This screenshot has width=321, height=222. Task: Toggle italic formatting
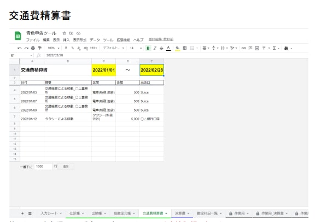[155, 48]
